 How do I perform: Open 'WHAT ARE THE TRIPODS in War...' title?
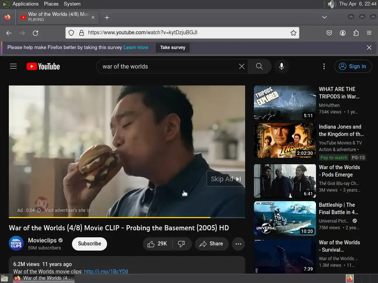tap(339, 93)
